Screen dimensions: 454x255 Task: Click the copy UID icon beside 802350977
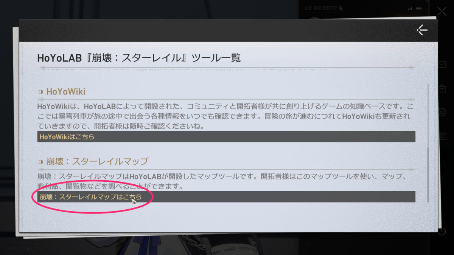click(x=341, y=8)
